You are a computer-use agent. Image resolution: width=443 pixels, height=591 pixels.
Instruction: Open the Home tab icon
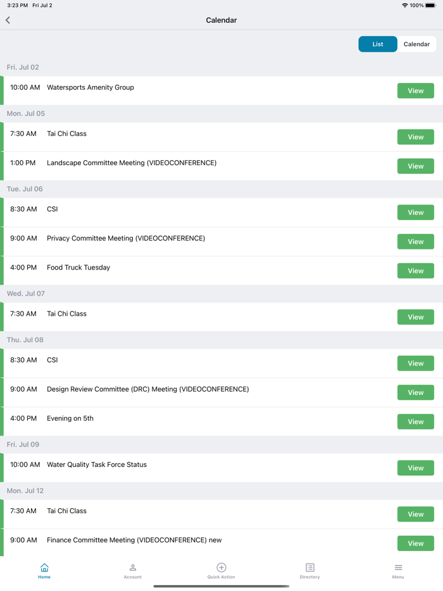44,568
